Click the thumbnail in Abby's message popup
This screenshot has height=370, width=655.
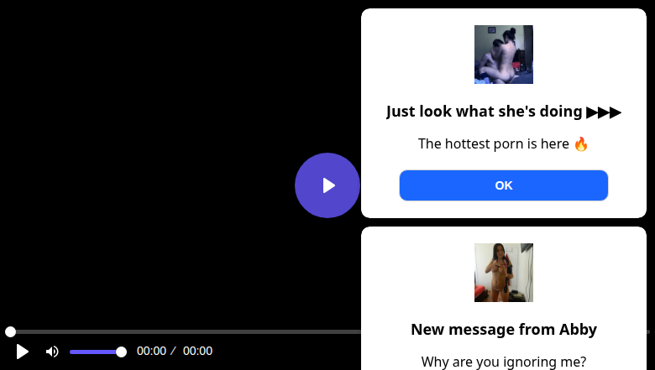pos(504,273)
